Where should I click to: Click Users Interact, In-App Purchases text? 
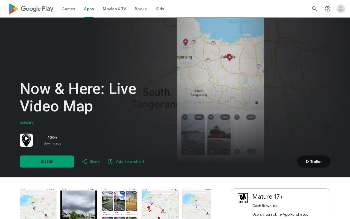coord(280,214)
